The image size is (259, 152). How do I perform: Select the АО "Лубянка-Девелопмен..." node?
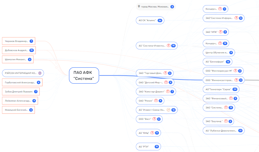[224, 131]
